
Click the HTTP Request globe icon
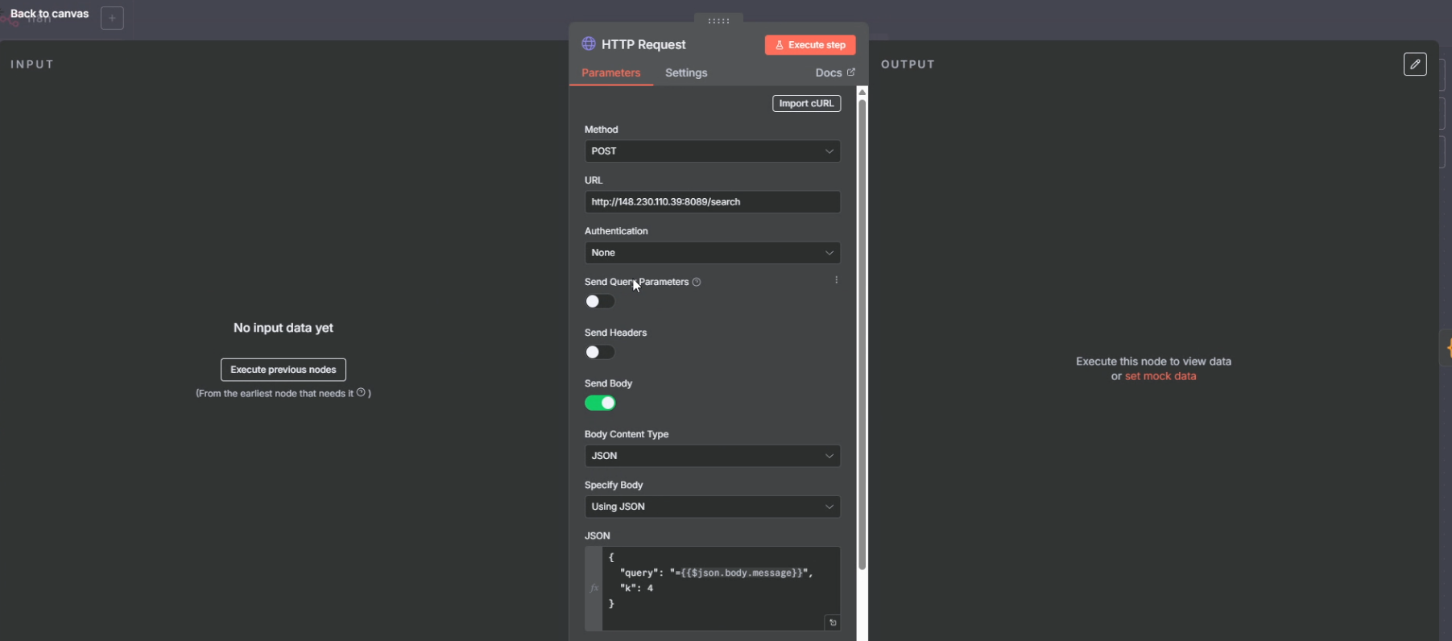tap(589, 44)
